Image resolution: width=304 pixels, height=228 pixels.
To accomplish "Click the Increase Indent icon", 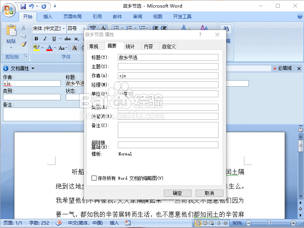I will tap(164, 28).
